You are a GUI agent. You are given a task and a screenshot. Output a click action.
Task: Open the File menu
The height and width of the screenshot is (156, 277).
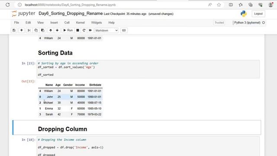tap(16, 23)
